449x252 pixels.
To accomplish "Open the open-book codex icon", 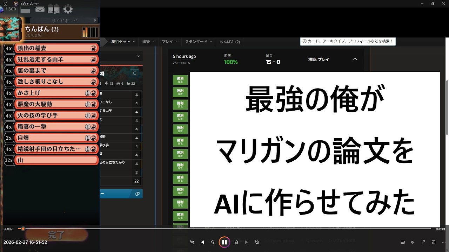I will [x=54, y=9].
